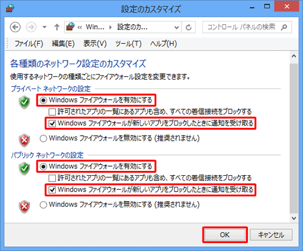303x251 pixels.
Task: Click the コントロール パネルの検索 search box
Action: (x=247, y=27)
